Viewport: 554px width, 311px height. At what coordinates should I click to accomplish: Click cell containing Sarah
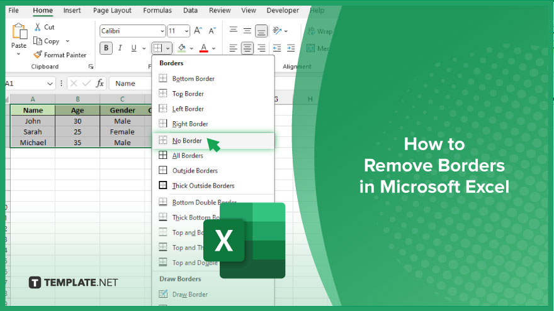(x=33, y=132)
